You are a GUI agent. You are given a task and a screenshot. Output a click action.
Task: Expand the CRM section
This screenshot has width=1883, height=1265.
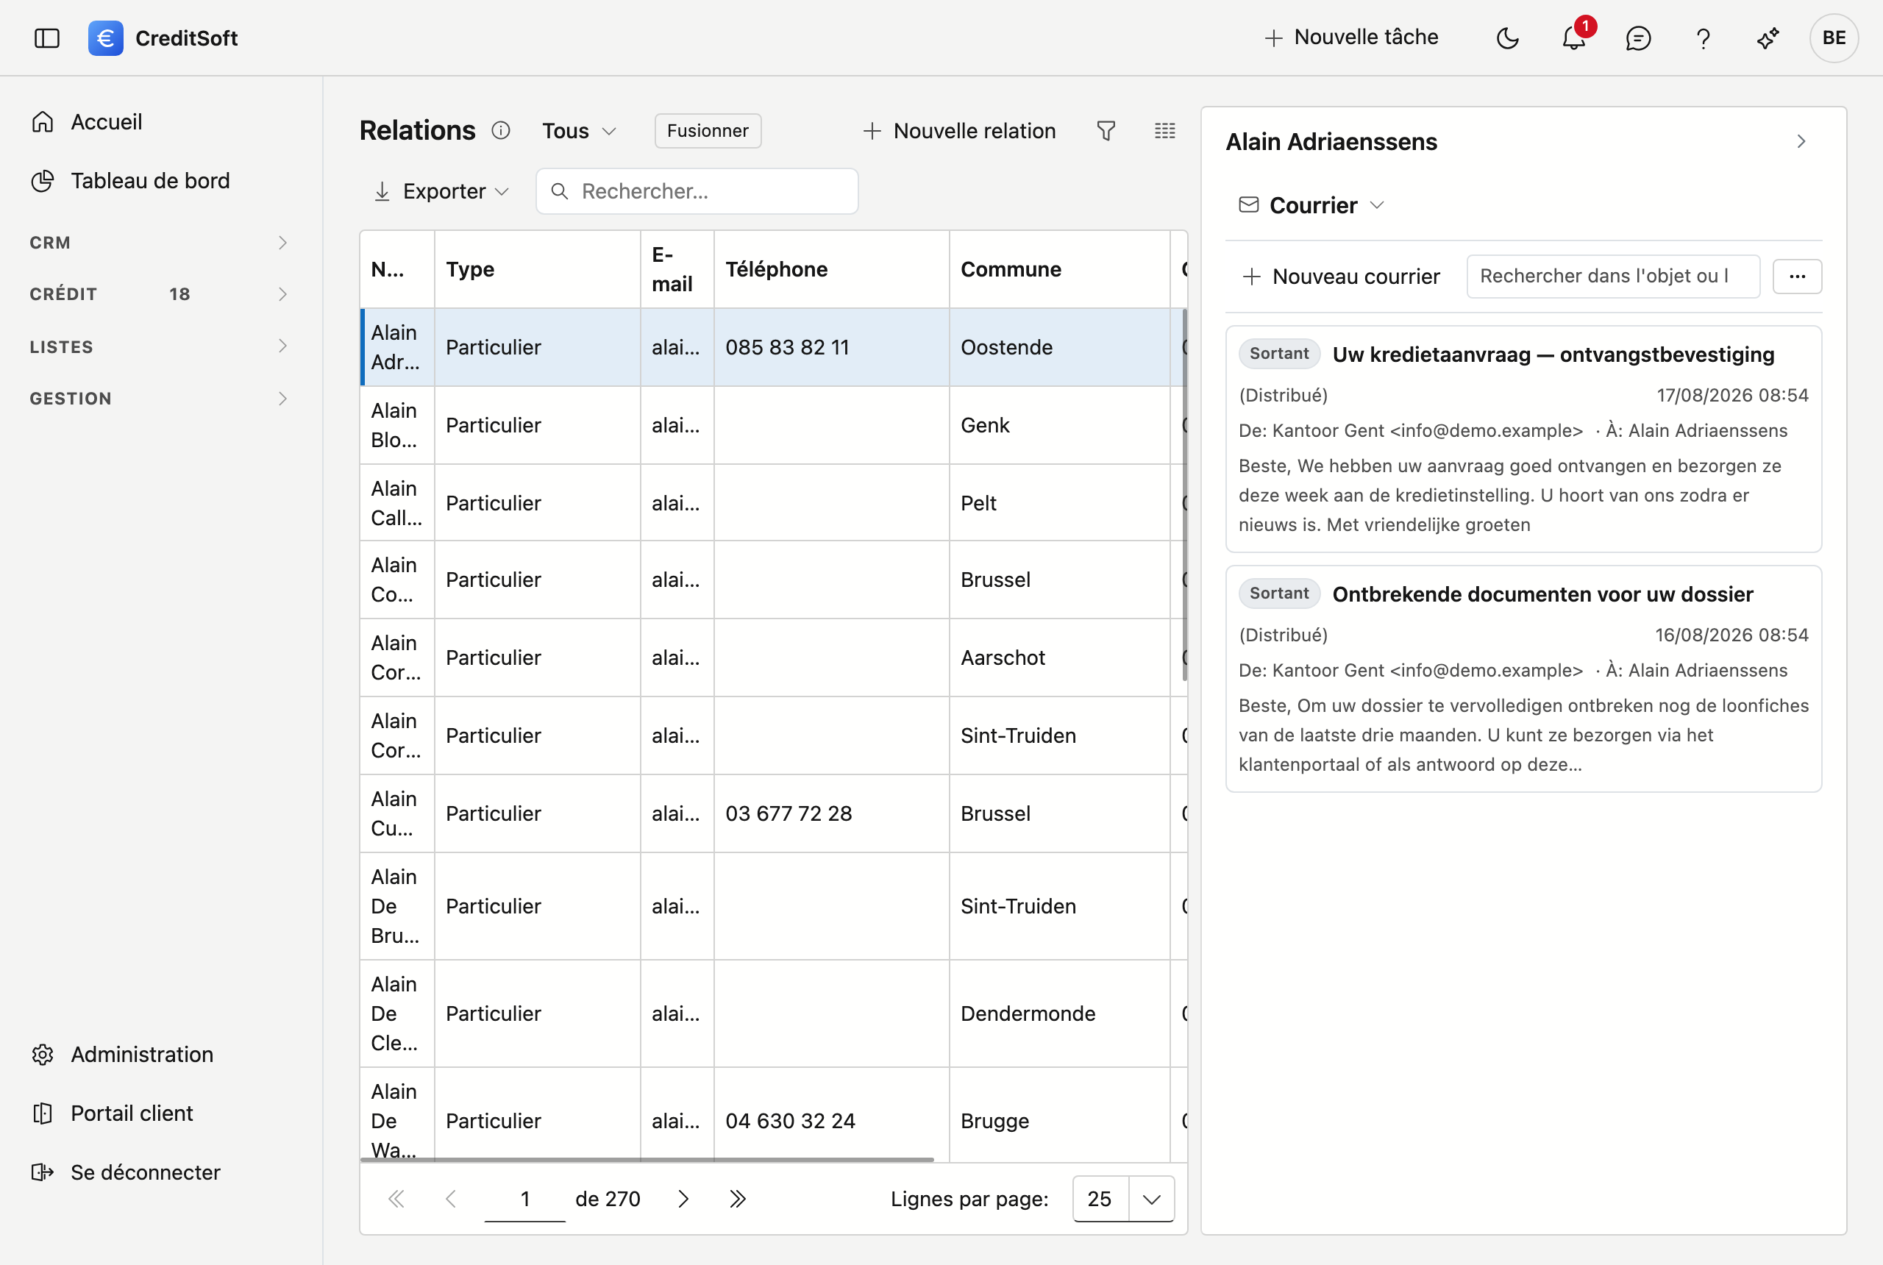click(x=159, y=243)
